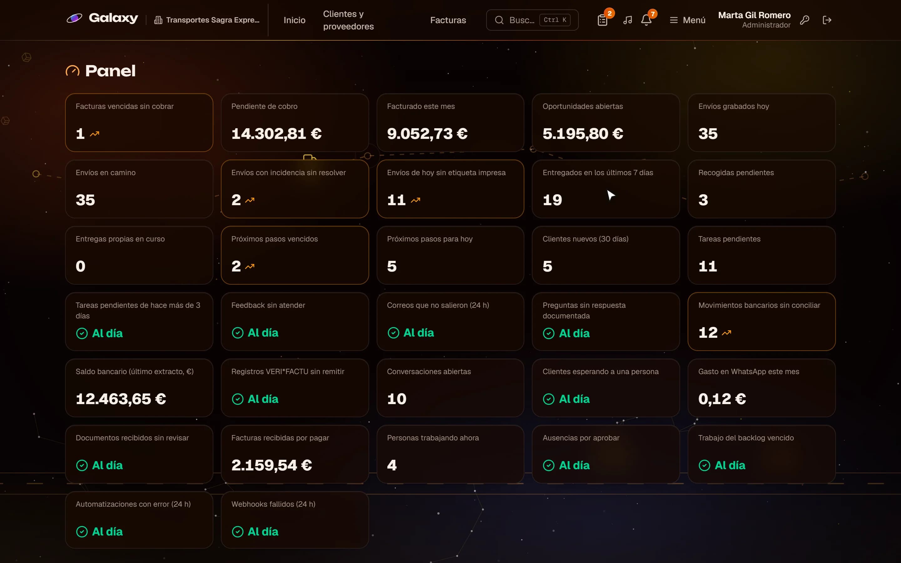Go to Inicio
This screenshot has height=563, width=901.
294,20
